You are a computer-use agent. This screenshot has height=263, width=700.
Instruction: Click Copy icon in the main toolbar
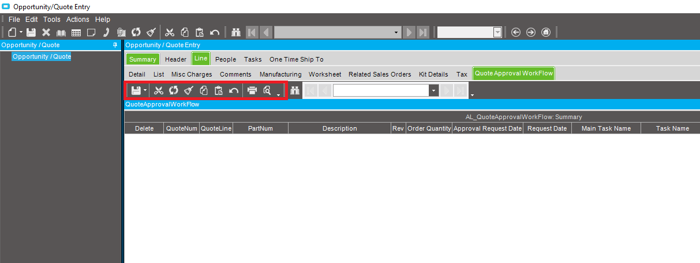(185, 32)
